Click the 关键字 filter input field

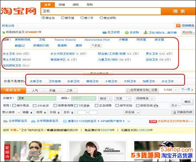(37, 98)
